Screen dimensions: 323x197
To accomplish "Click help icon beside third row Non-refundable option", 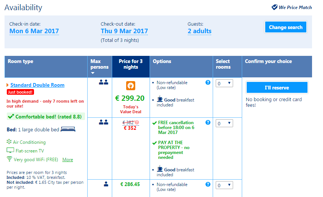I will (x=208, y=185).
